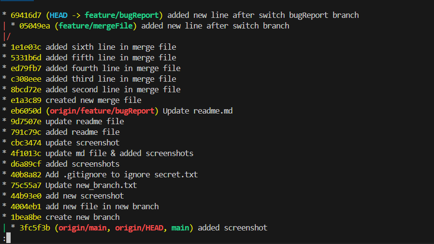Click the "added readme file" commit message
The image size is (434, 244).
click(83, 132)
